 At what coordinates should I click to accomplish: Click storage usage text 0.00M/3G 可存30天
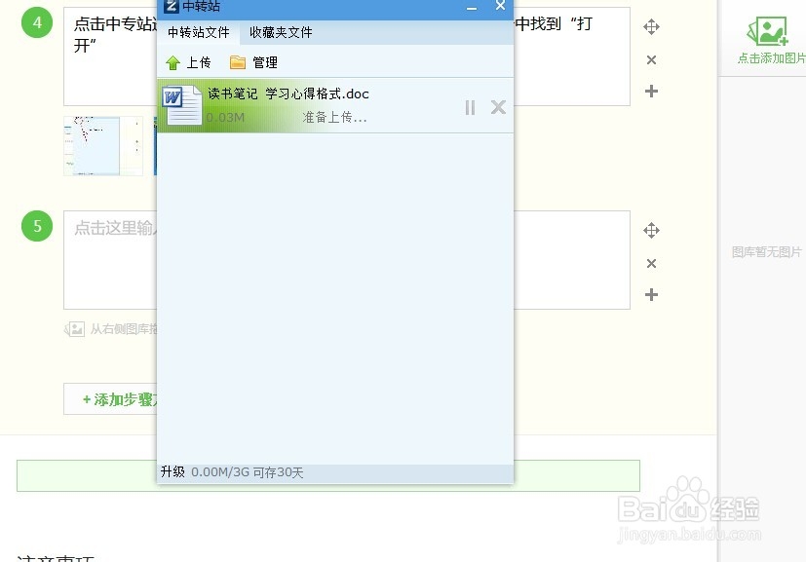pos(248,472)
